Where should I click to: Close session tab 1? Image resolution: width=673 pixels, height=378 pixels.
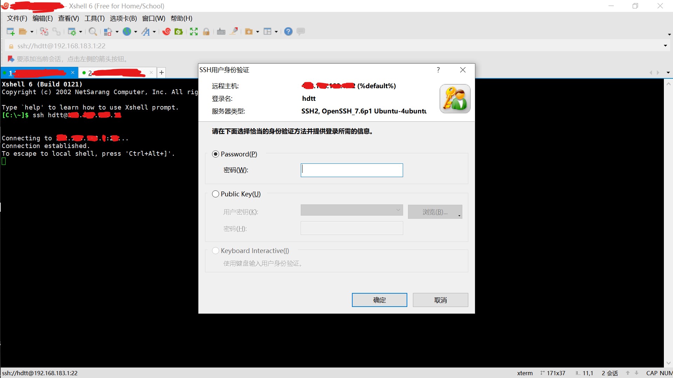[73, 72]
